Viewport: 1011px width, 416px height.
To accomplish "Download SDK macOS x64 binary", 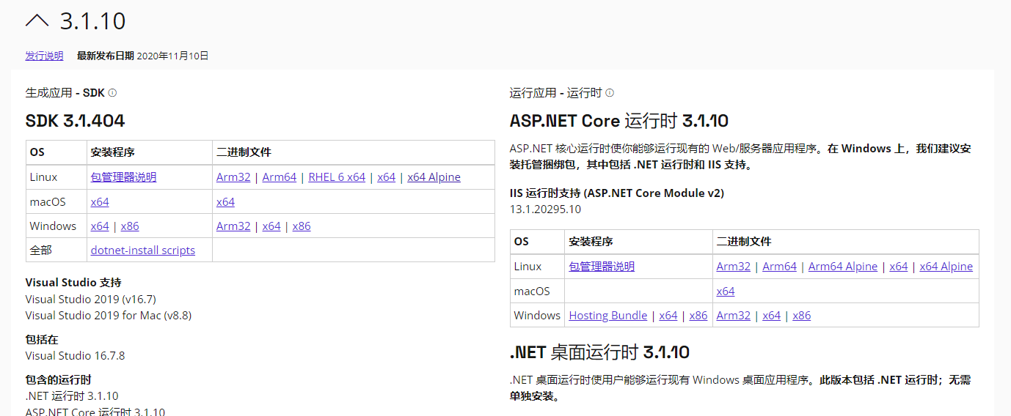I will 225,201.
